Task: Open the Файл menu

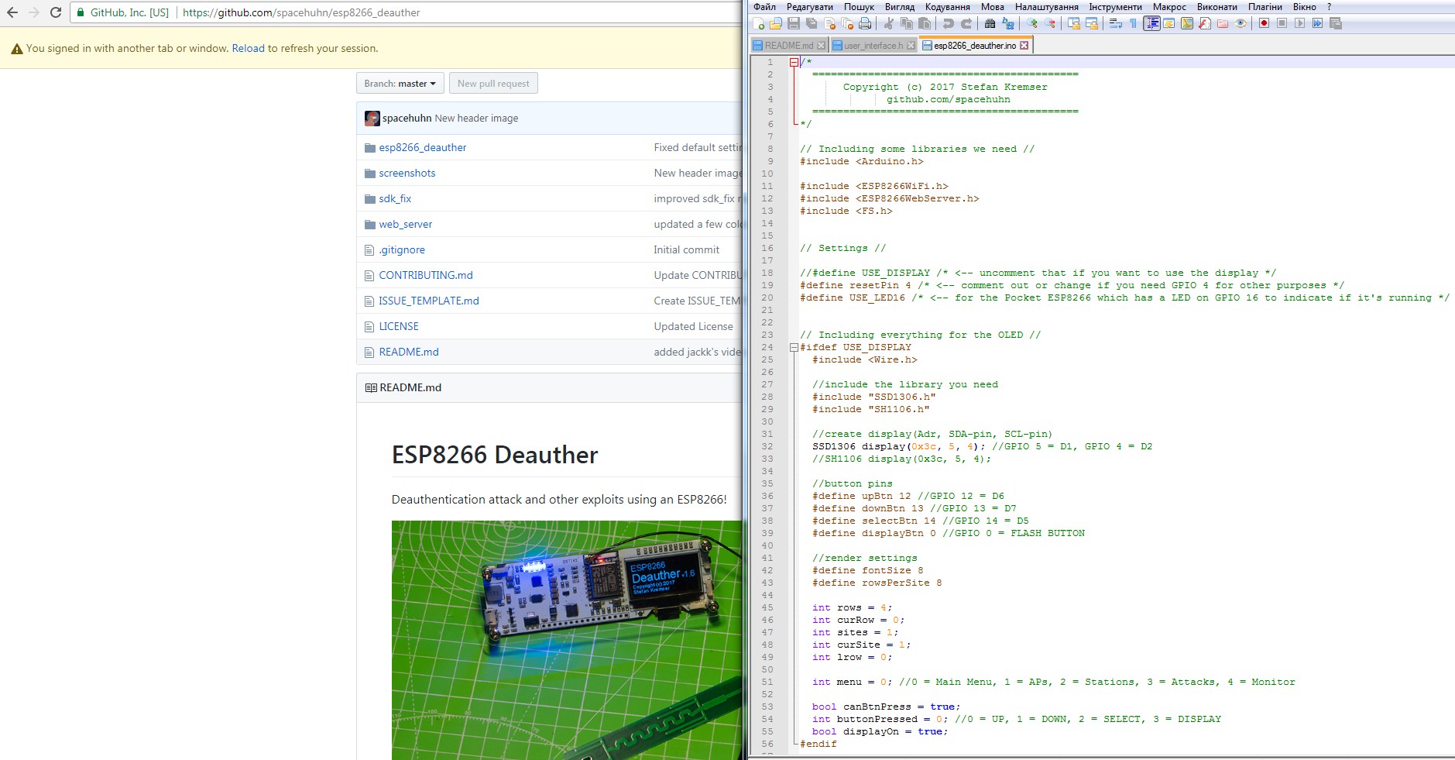Action: 764,7
